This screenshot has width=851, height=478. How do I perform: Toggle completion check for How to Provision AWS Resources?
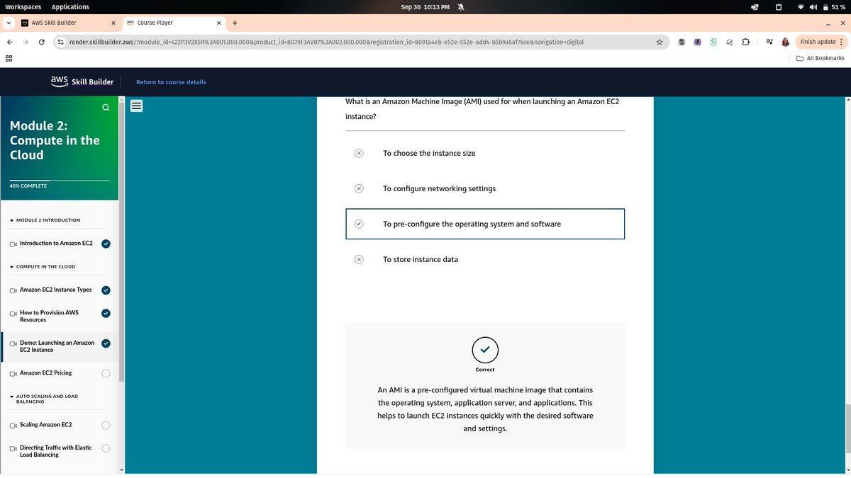click(106, 313)
